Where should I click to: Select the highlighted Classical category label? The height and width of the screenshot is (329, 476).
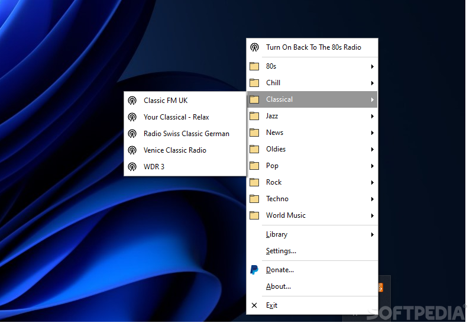coord(279,99)
